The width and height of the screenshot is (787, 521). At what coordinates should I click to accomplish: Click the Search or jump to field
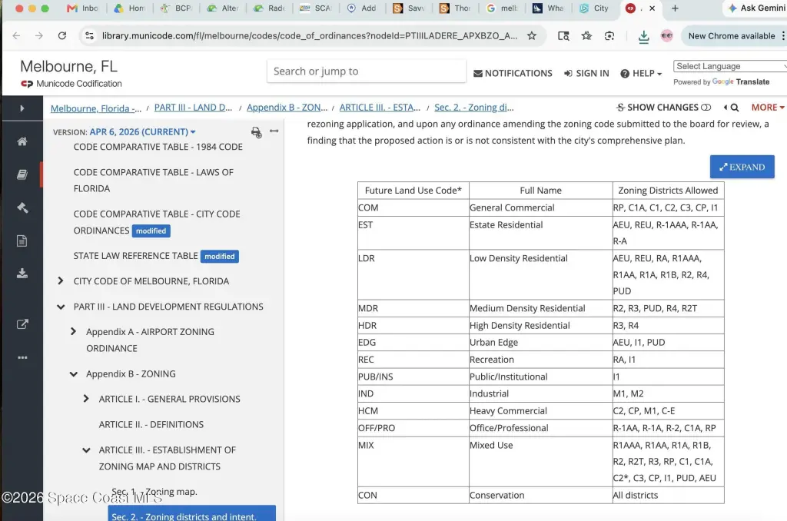(x=367, y=71)
